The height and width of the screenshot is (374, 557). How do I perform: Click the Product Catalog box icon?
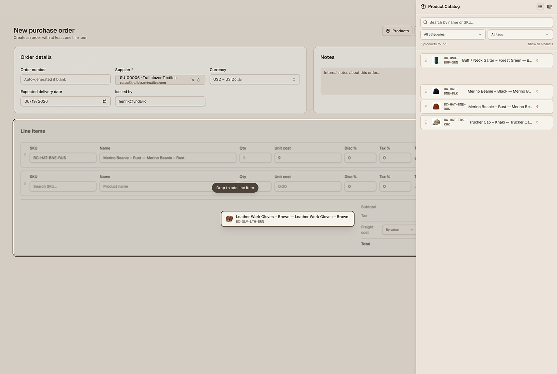pyautogui.click(x=423, y=6)
